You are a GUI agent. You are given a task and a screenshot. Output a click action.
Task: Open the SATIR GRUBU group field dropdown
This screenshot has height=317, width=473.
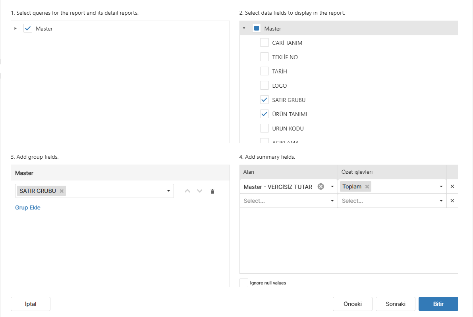click(x=168, y=191)
